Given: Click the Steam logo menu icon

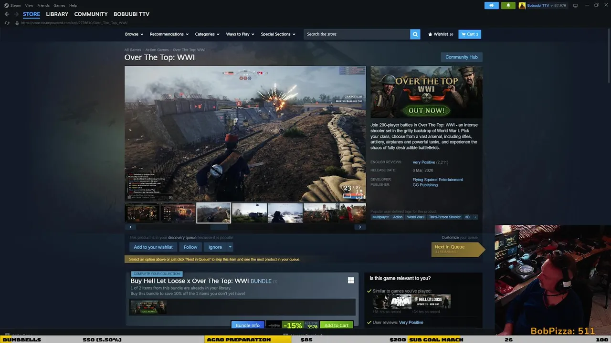Looking at the screenshot, I should pos(6,5).
